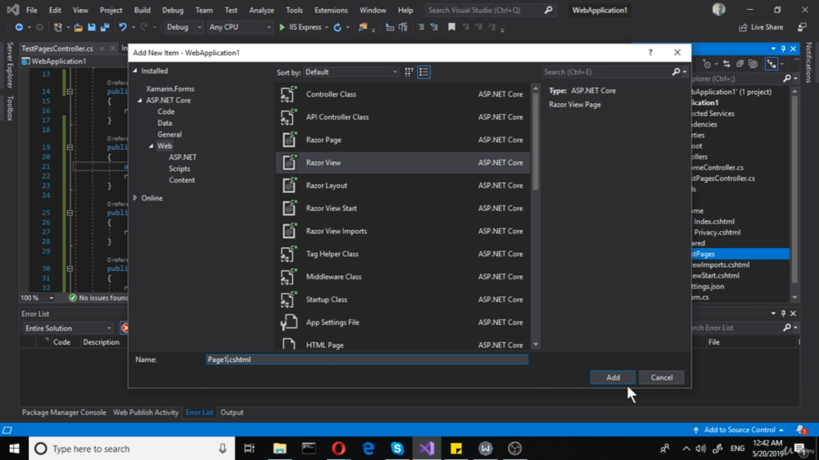
Task: Click the Name field containing Page1.cshtml
Action: click(367, 359)
